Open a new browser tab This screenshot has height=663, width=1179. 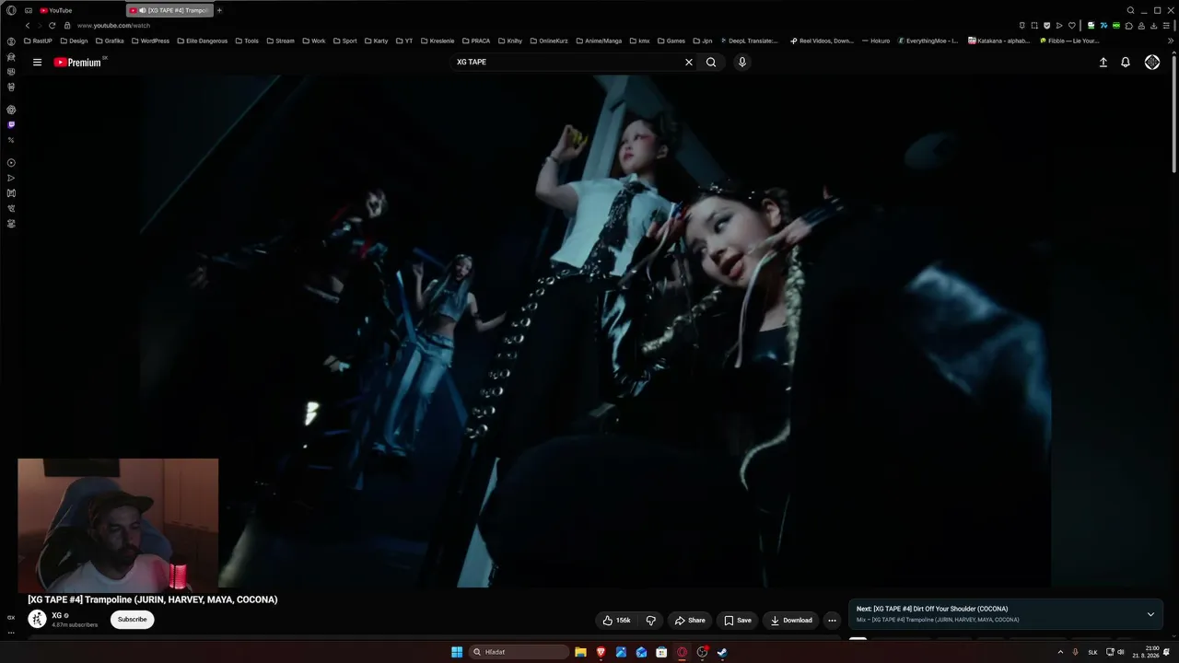[x=219, y=10]
